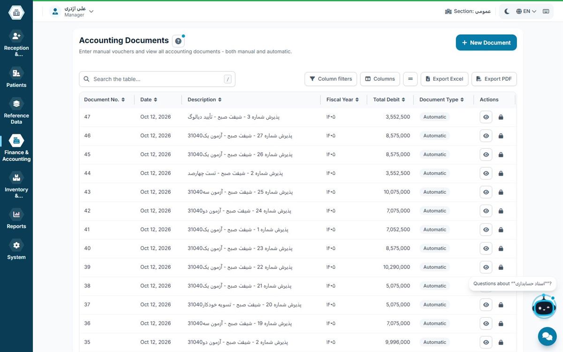
Task: Toggle dark mode with the moon icon
Action: click(507, 11)
